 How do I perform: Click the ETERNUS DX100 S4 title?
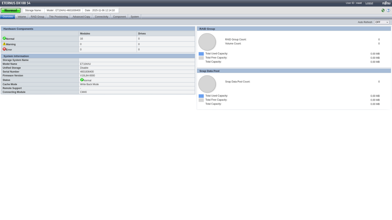pos(16,3)
